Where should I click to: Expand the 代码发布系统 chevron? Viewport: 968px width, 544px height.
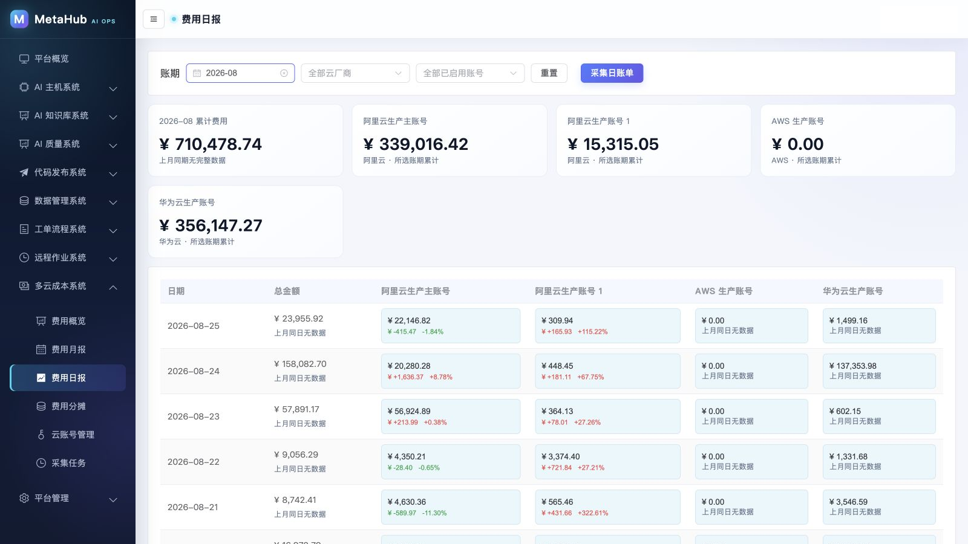click(113, 173)
